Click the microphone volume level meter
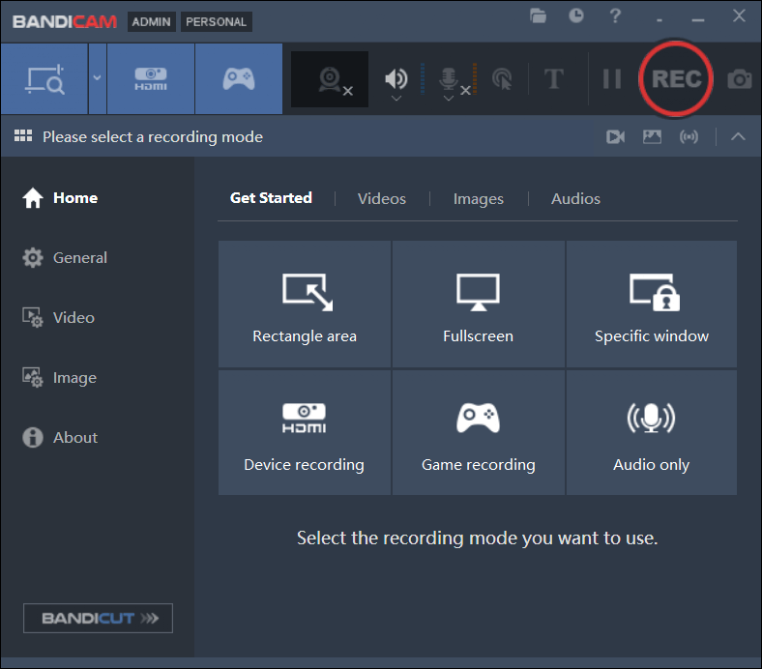762x669 pixels. point(474,78)
